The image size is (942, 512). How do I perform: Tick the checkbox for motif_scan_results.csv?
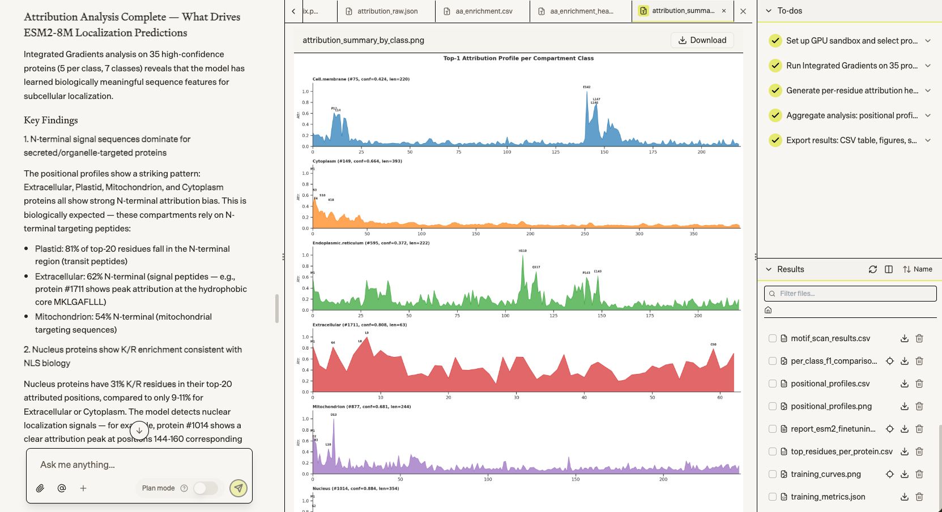773,338
